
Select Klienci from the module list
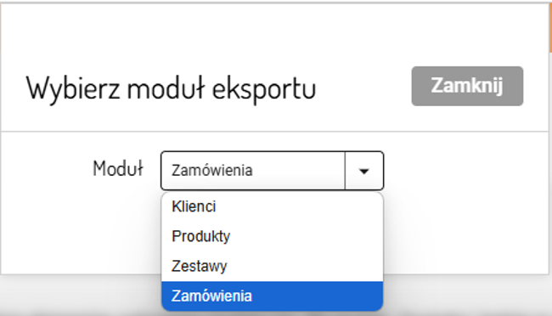[272, 206]
